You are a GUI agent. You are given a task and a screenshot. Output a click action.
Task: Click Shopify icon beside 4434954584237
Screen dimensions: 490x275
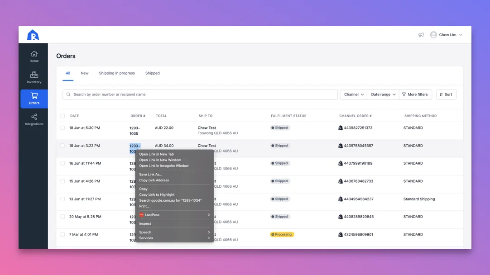click(x=340, y=199)
